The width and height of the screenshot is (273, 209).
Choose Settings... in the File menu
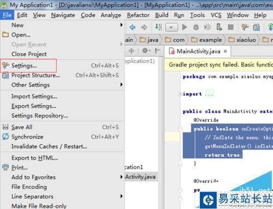pos(62,65)
